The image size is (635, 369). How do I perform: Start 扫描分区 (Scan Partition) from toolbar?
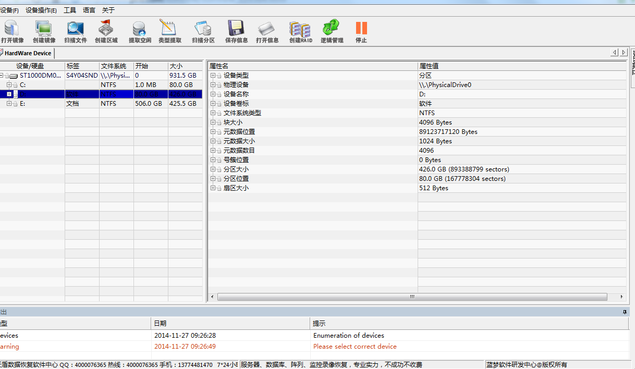[203, 30]
